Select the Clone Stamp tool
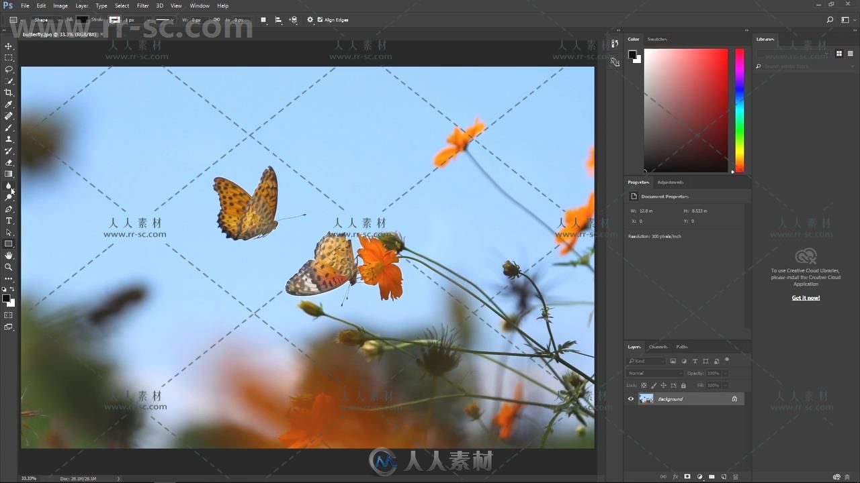This screenshot has width=860, height=483. (x=9, y=140)
